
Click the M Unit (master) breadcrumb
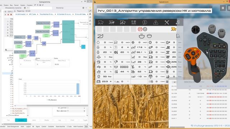tap(20, 14)
